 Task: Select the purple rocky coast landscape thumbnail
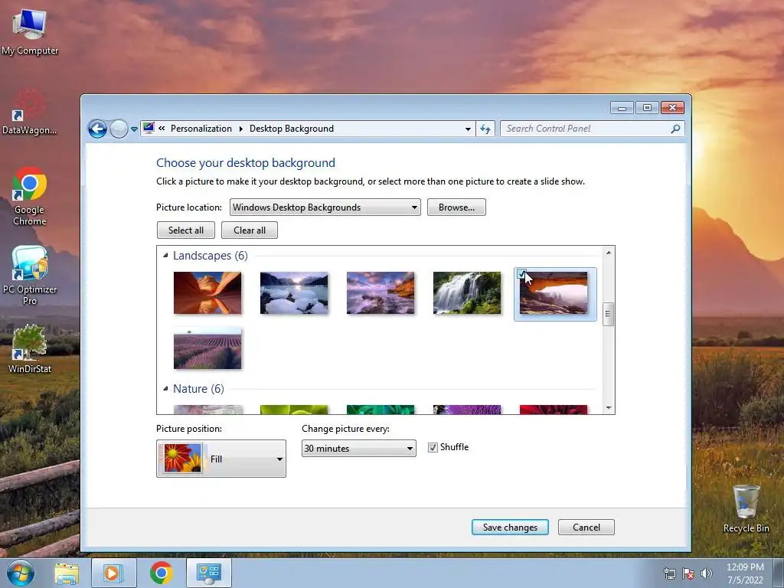(x=381, y=293)
